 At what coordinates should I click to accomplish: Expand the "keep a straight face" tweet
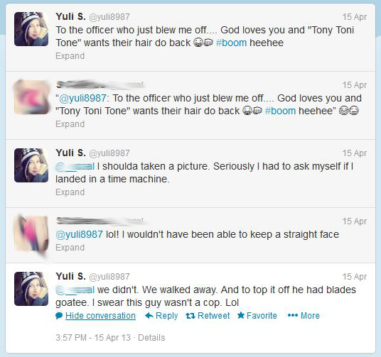(x=70, y=248)
